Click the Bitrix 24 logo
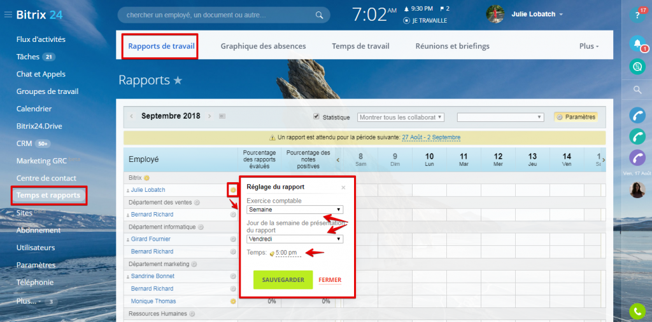Viewport: 652px width, 322px height. click(x=39, y=15)
